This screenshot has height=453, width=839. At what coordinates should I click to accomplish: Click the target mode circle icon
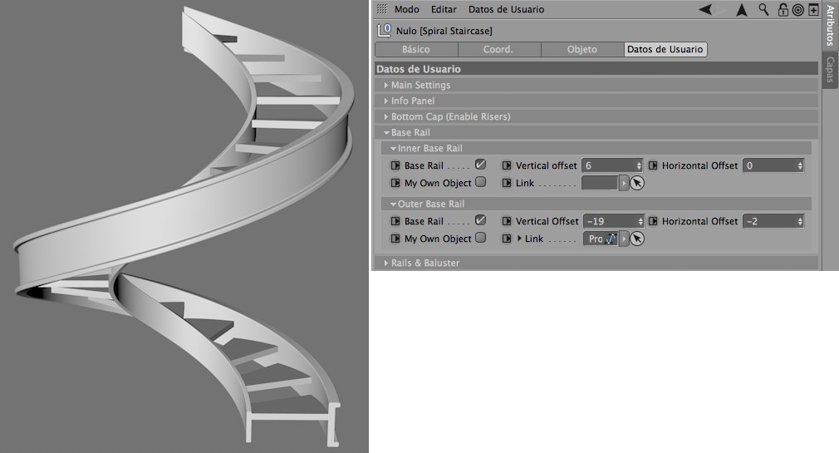pyautogui.click(x=797, y=10)
